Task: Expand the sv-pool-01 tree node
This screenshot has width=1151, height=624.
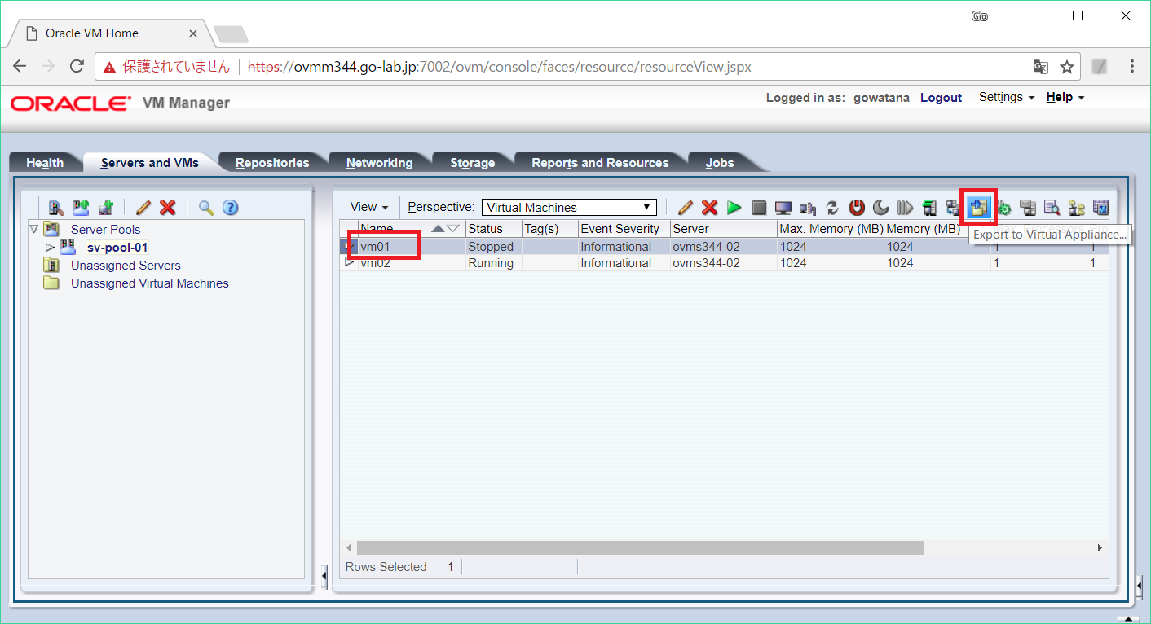Action: (50, 247)
